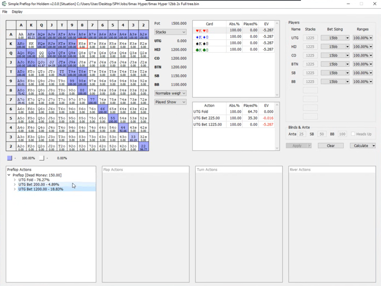Click the white 0% legend swatch
Screen dimensions: 381x286
tap(42, 158)
